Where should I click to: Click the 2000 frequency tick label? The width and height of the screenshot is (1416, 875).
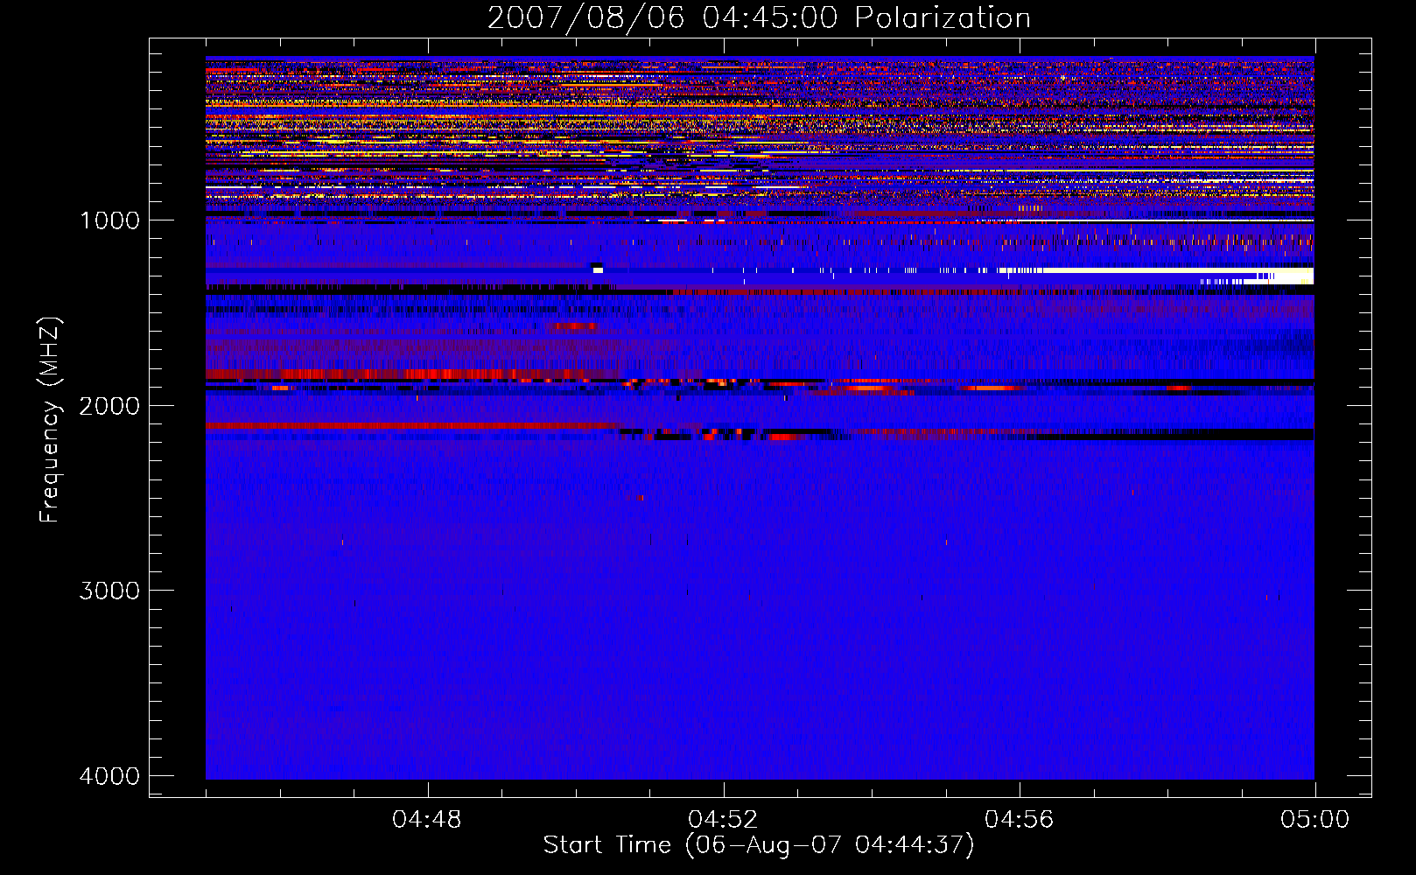(109, 406)
